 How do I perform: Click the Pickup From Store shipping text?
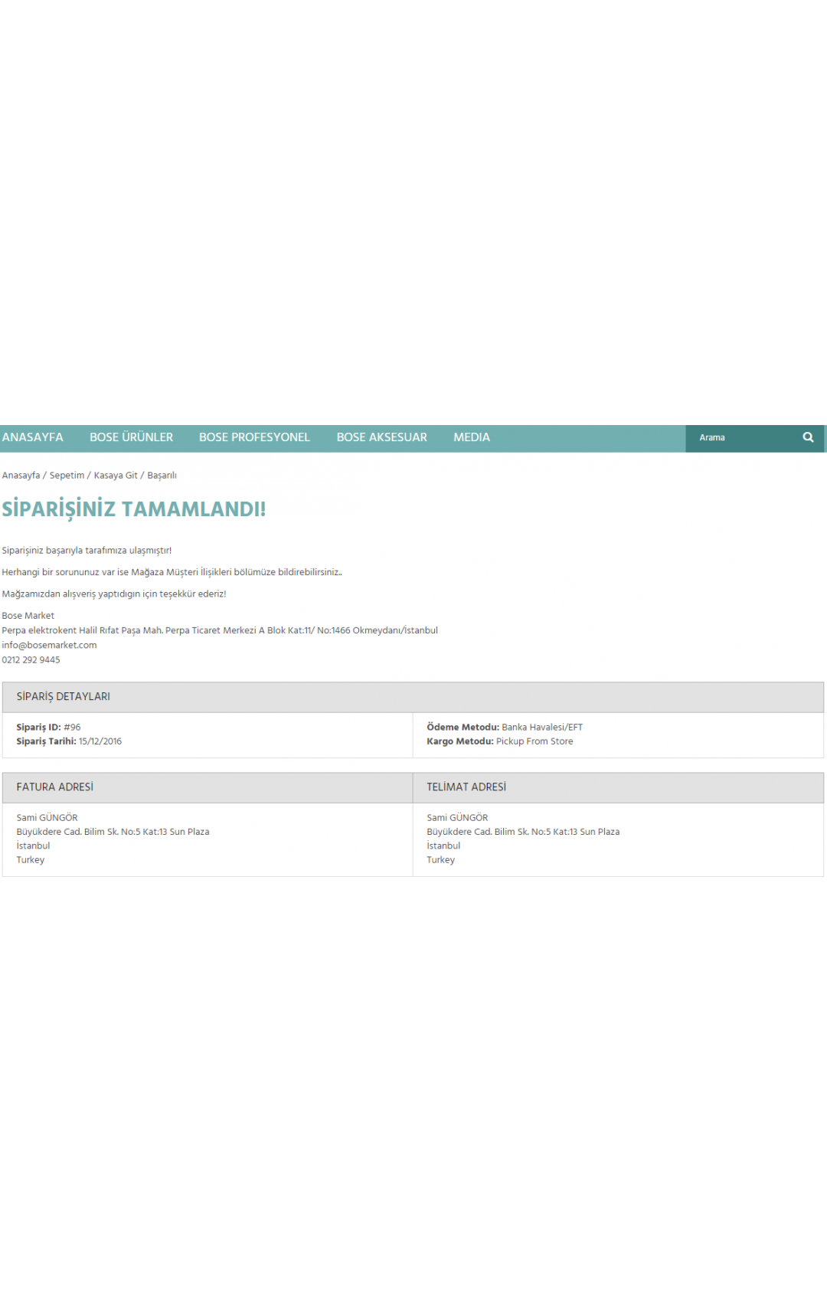(x=534, y=741)
